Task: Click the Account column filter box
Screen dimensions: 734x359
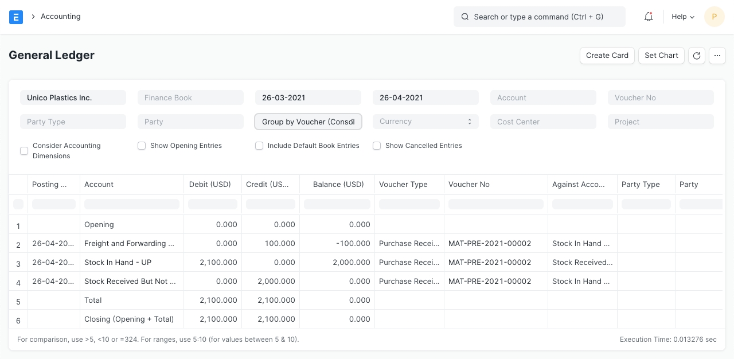Action: click(x=132, y=204)
